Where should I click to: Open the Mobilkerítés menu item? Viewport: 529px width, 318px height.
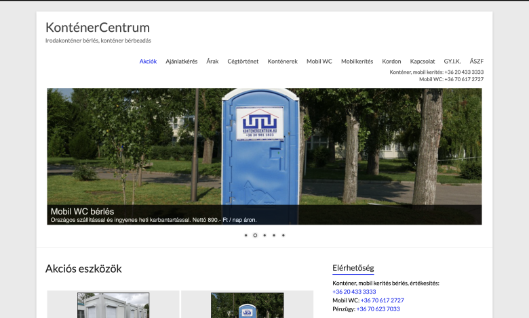[x=357, y=62]
